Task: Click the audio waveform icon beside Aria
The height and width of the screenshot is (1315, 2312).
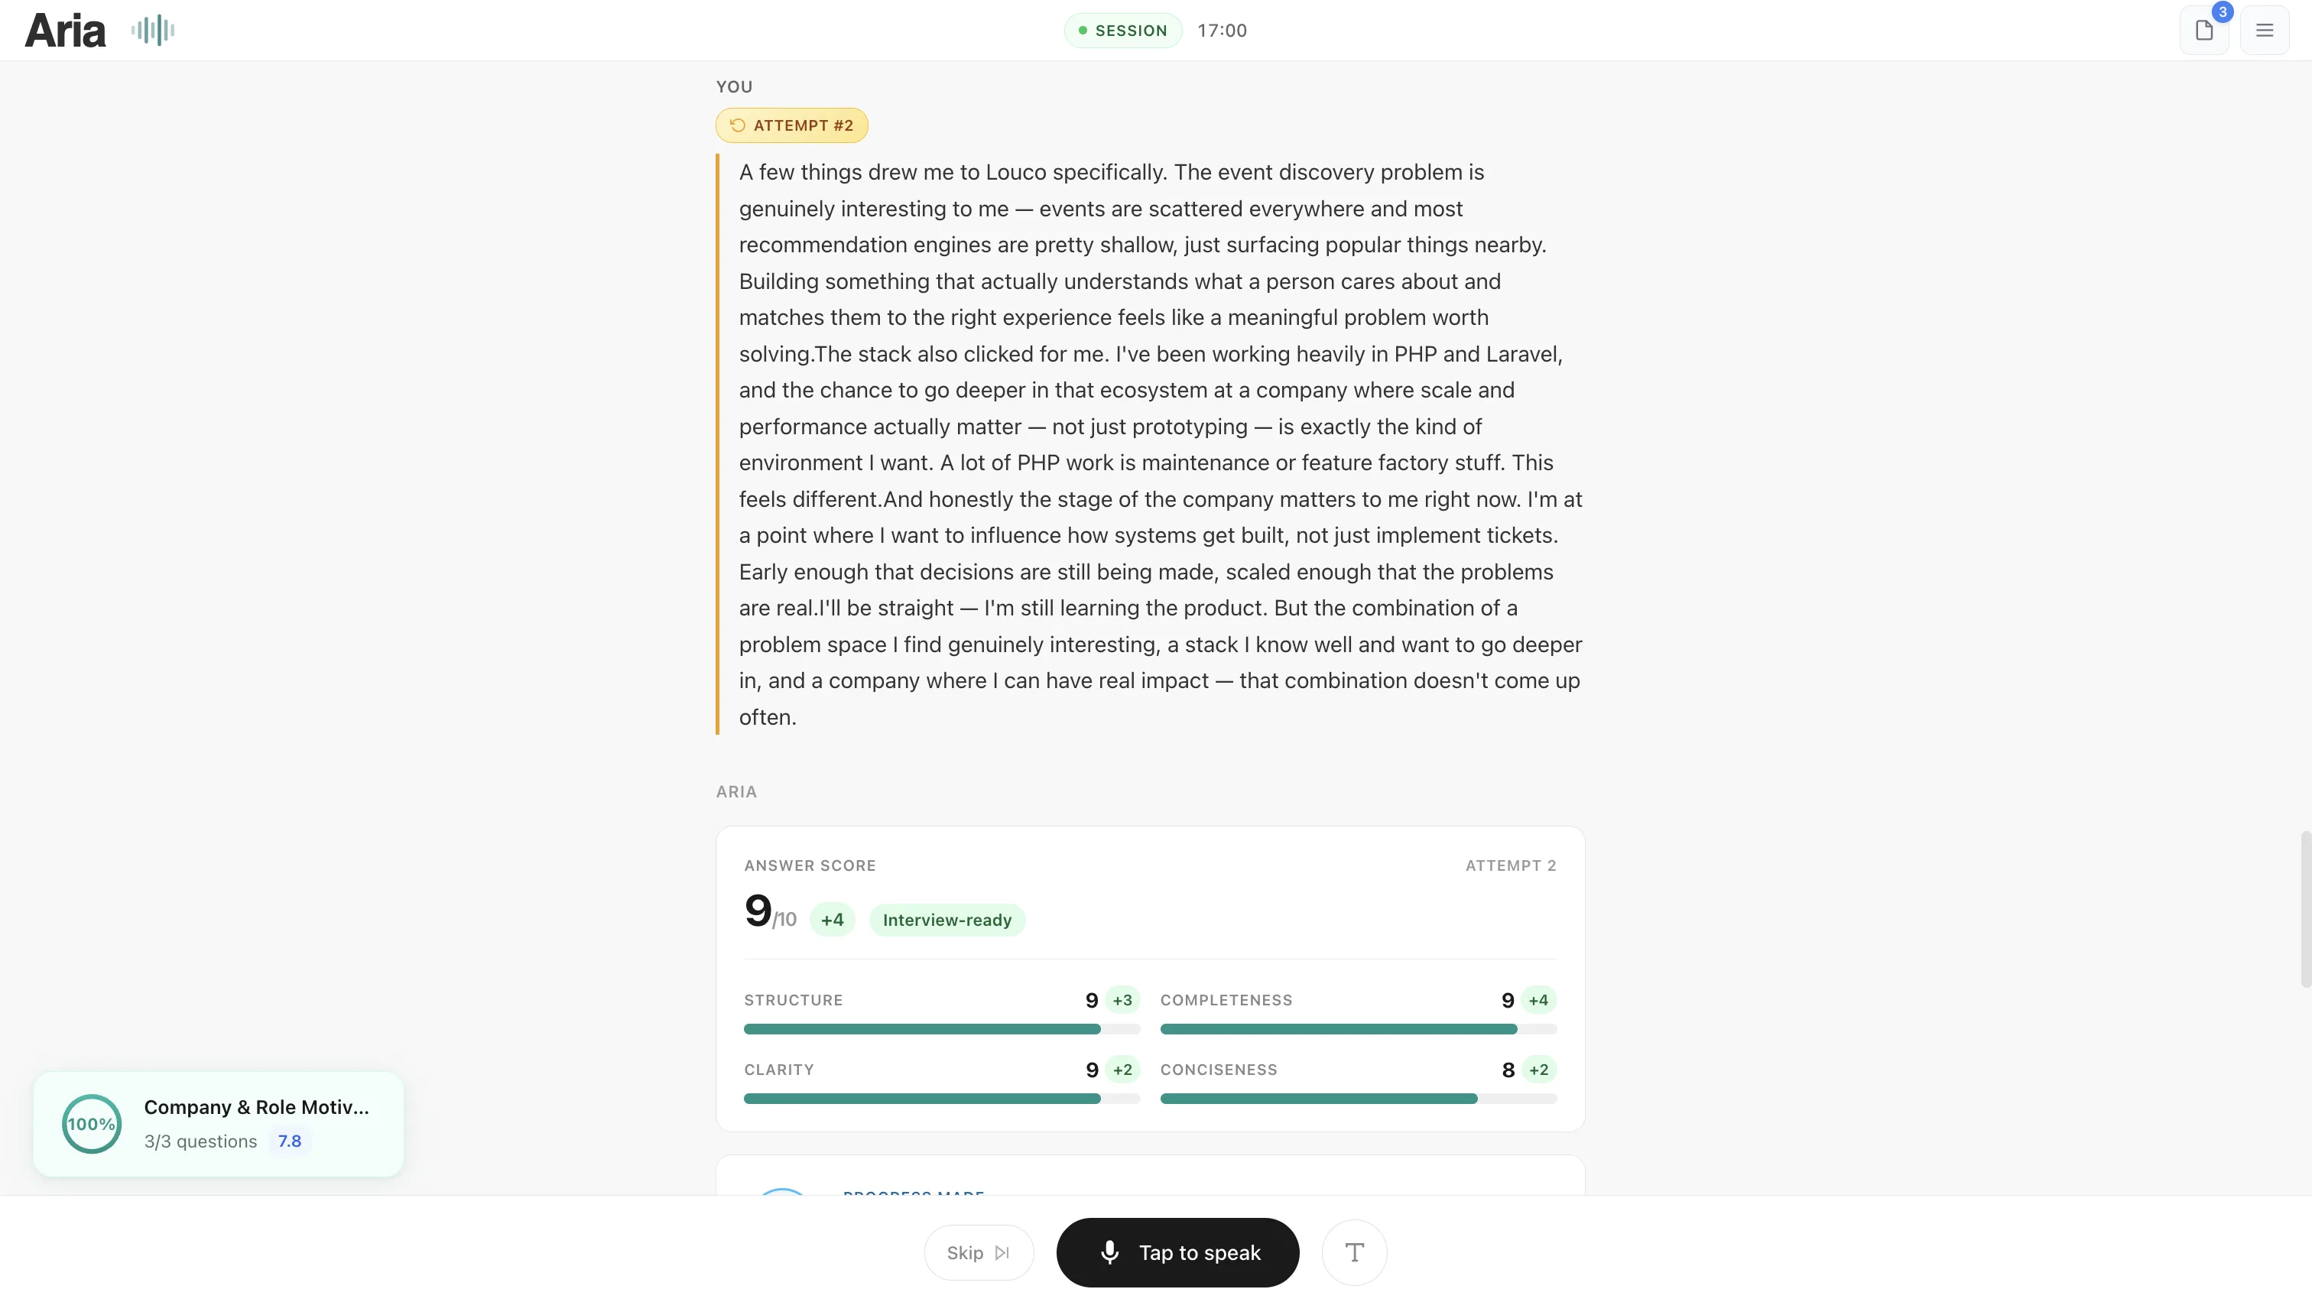Action: 153,31
